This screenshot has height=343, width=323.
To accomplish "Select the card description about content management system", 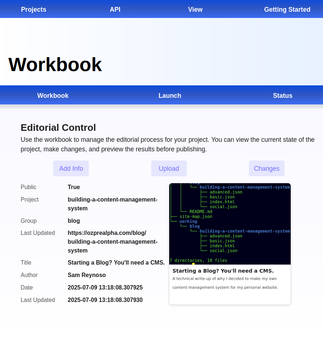I will [x=225, y=283].
